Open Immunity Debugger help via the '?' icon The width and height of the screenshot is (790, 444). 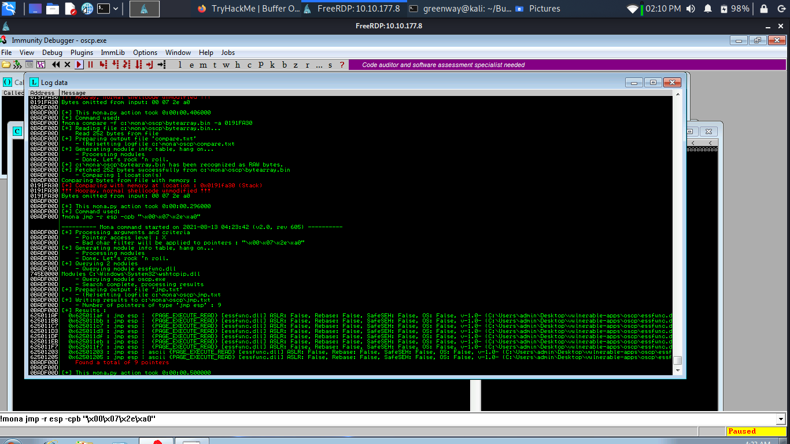[x=341, y=65]
